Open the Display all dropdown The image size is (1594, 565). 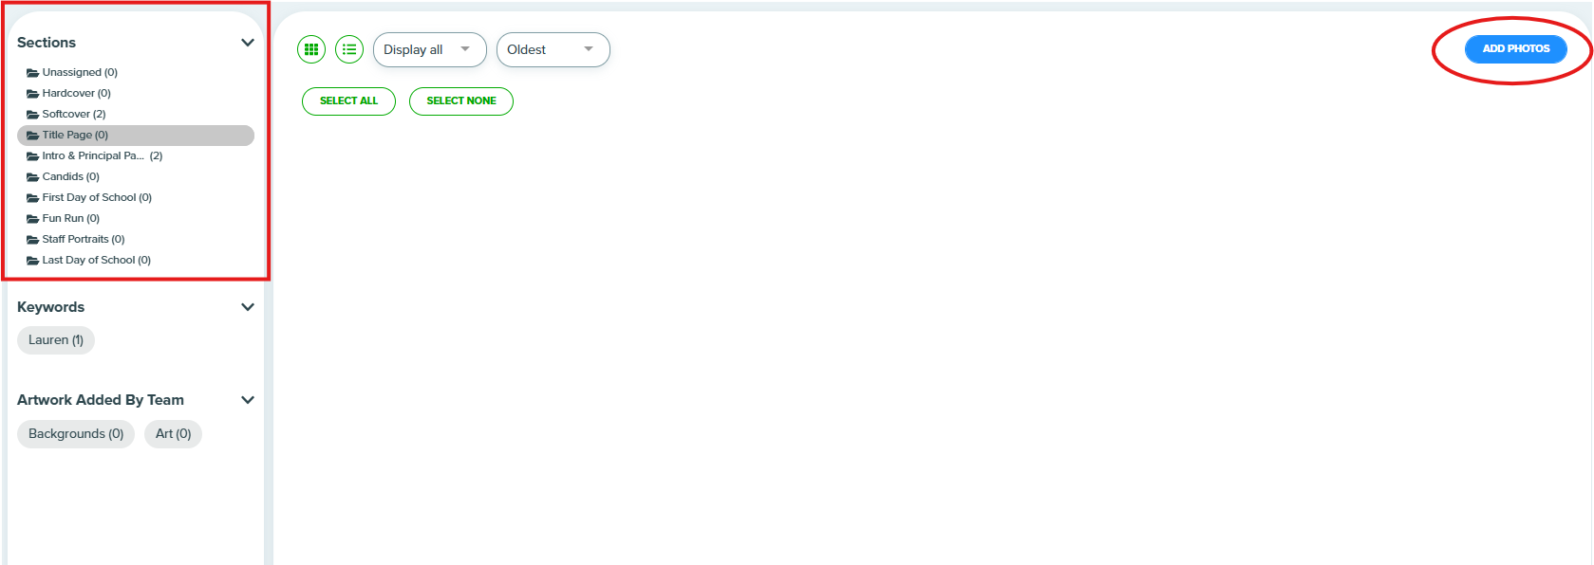click(x=430, y=49)
